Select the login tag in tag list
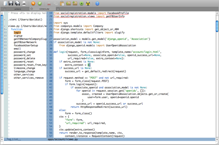This screenshot has height=145, width=219. [x=17, y=32]
